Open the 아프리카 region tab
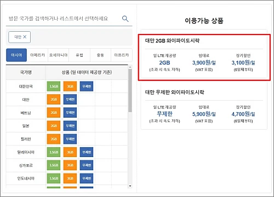274x197 pixels. (122, 55)
